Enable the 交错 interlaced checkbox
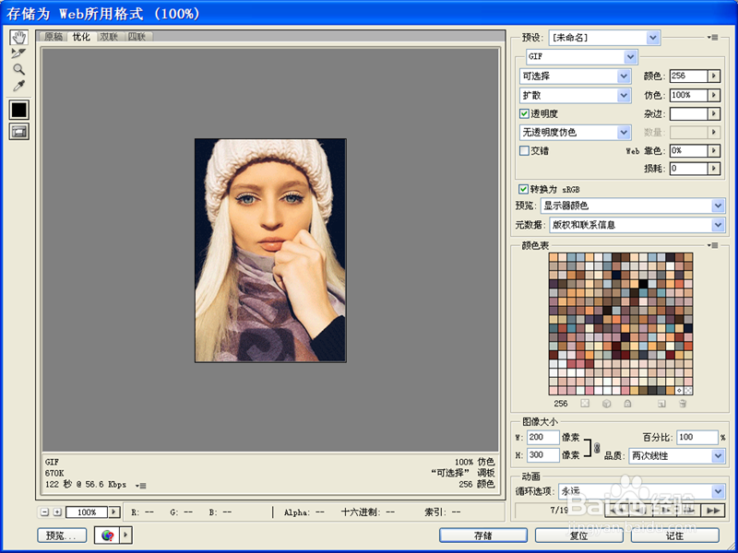The height and width of the screenshot is (553, 738). click(x=524, y=150)
